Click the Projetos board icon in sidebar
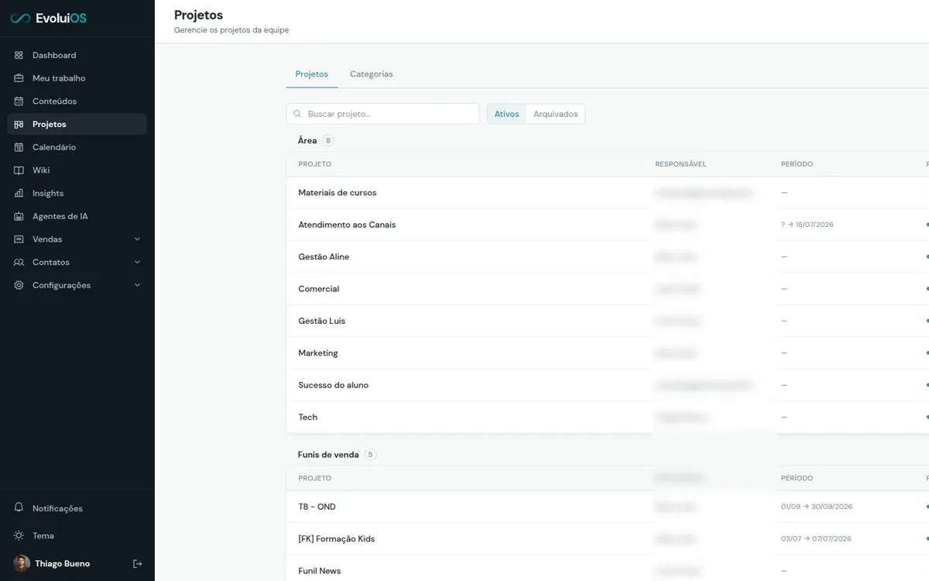The image size is (929, 581). coord(19,124)
